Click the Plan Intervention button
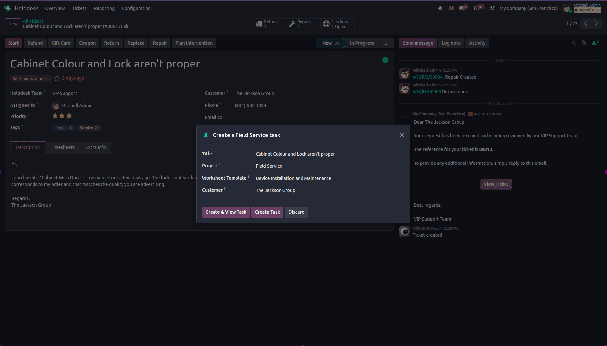This screenshot has width=607, height=346. (194, 43)
